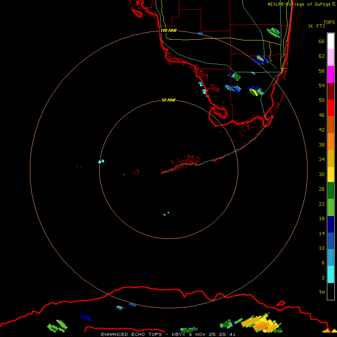Click the legend value 62
Viewport: 337px width, 337px height.
pos(322,56)
